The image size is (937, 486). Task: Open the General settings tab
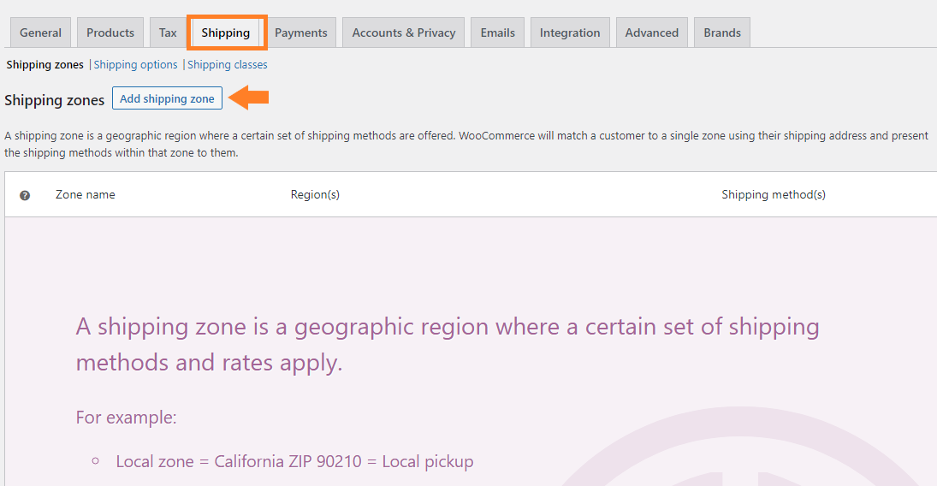click(x=40, y=33)
